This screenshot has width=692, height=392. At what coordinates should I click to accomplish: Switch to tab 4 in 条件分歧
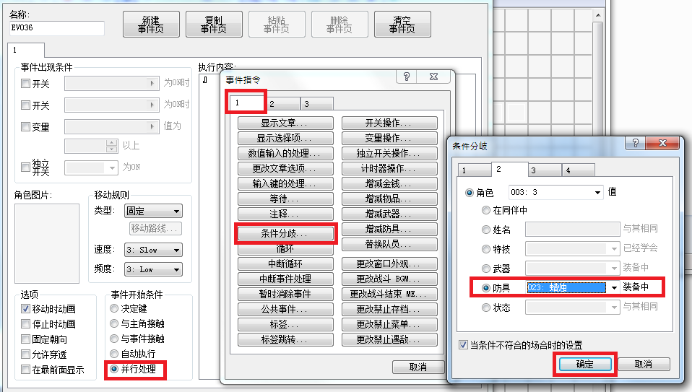tap(578, 170)
